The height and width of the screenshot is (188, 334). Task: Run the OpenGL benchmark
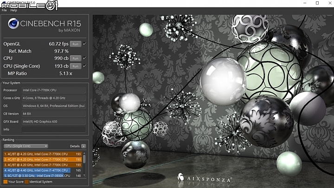(x=76, y=44)
